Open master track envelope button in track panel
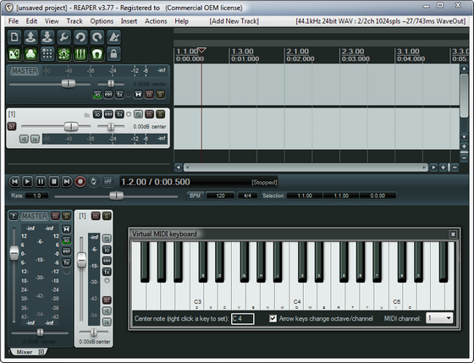Screen dimensions: 474x363 (x=108, y=95)
